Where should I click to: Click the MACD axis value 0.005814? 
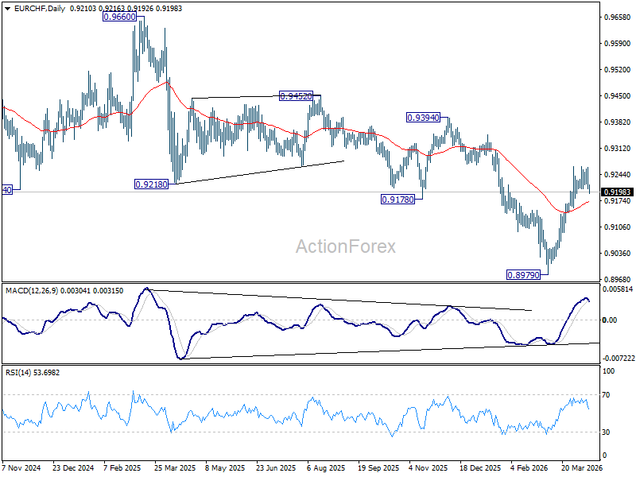coord(618,289)
